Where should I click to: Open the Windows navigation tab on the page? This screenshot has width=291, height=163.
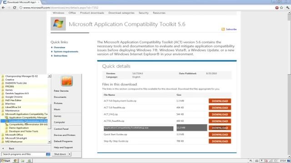click(59, 13)
